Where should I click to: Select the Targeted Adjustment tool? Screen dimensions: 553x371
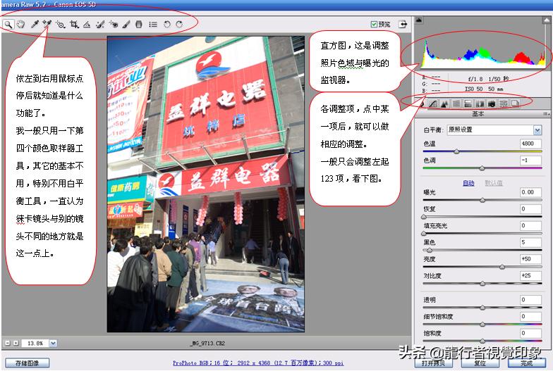pyautogui.click(x=61, y=24)
